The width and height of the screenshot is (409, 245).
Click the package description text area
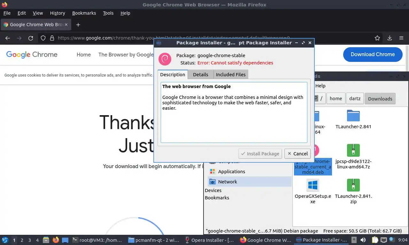click(234, 112)
